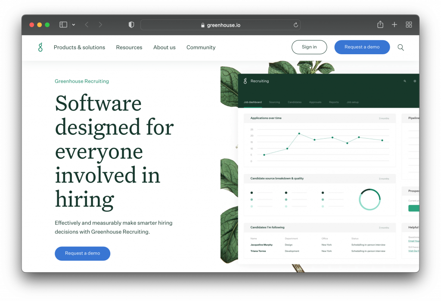Show tab overview grid icon
Viewport: 441px width, 301px height.
(x=409, y=25)
